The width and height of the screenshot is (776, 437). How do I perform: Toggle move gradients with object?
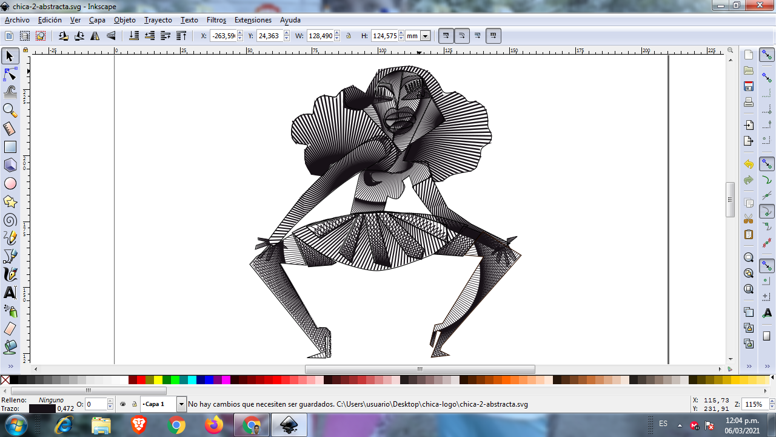[x=478, y=36]
